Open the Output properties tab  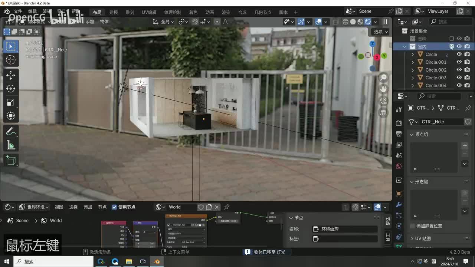399,134
